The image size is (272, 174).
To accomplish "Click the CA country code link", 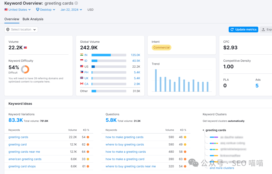I will (86, 84).
